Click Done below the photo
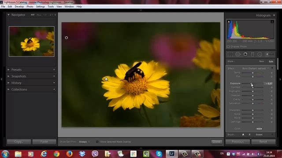 click(216, 142)
